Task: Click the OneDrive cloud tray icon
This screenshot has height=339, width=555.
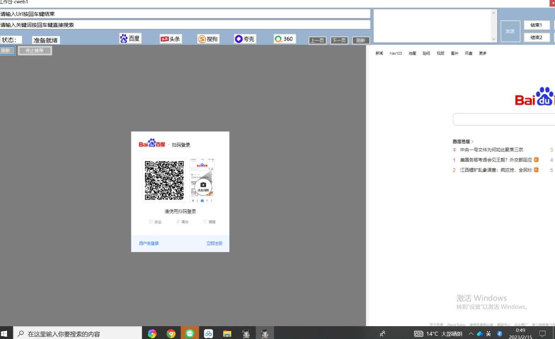Action: pos(480,334)
